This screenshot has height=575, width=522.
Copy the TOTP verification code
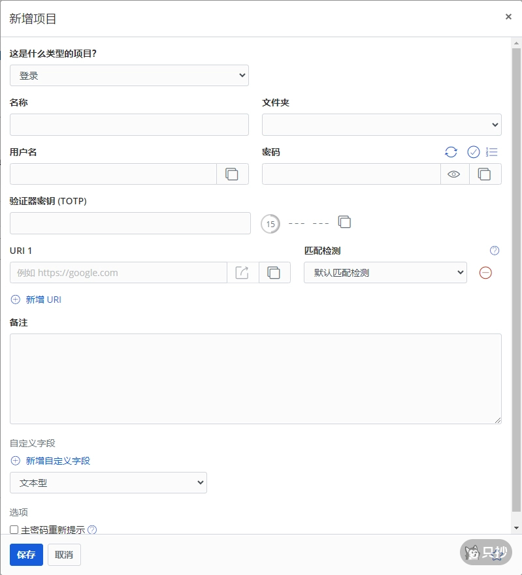click(344, 222)
